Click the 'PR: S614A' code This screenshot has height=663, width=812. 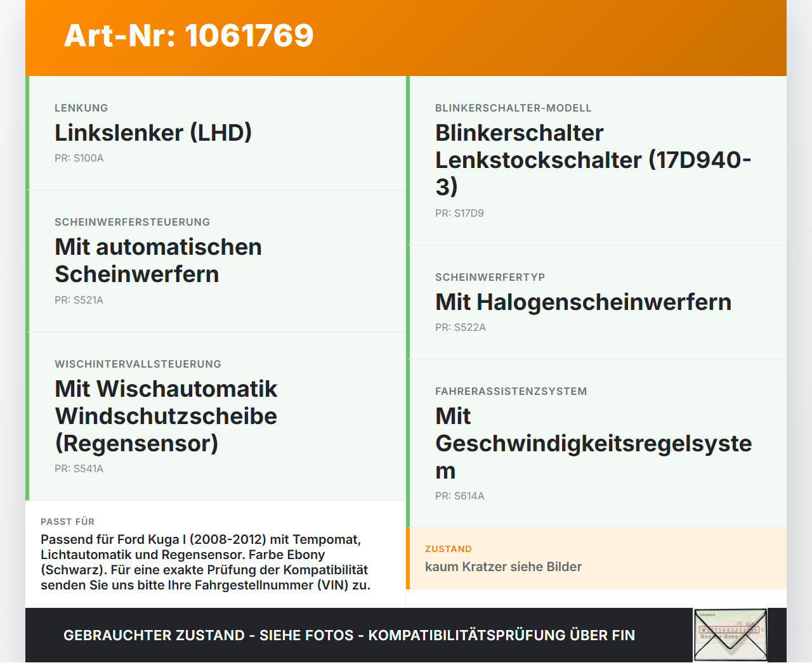(460, 496)
